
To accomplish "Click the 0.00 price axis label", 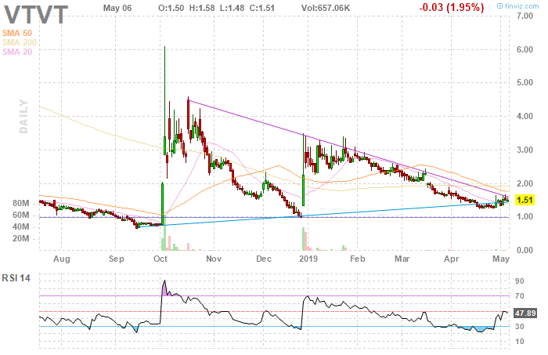I will (x=525, y=250).
